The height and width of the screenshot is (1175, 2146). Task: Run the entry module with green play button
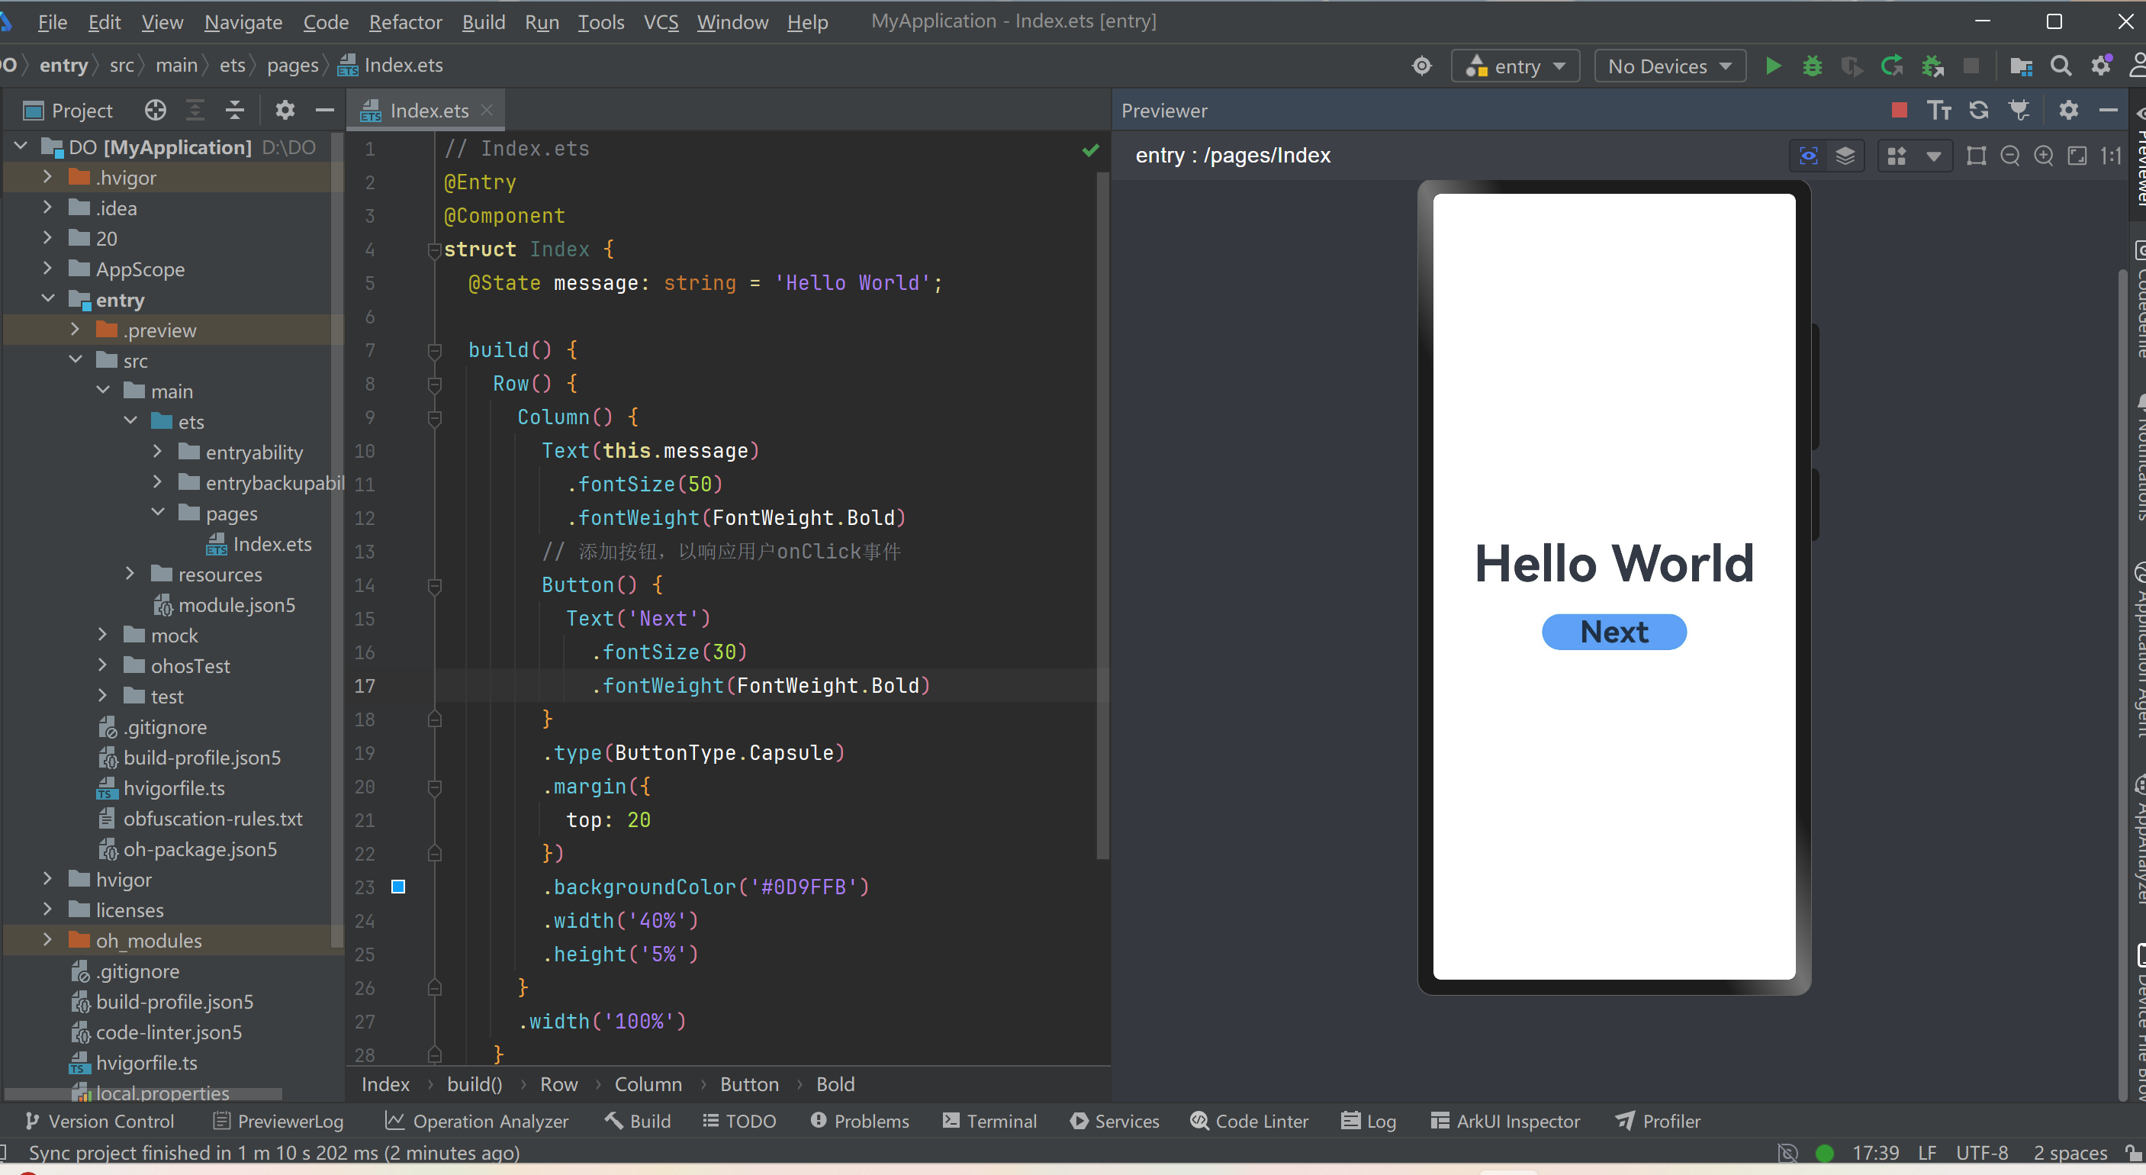point(1773,66)
